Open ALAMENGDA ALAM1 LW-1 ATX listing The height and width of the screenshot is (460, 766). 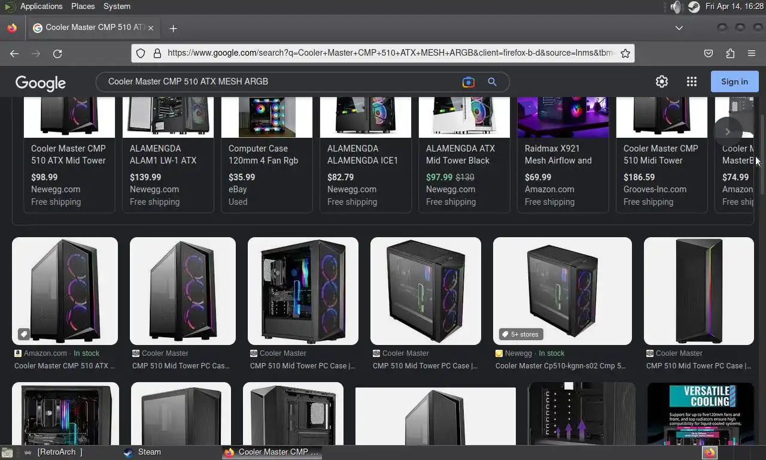[x=168, y=155]
